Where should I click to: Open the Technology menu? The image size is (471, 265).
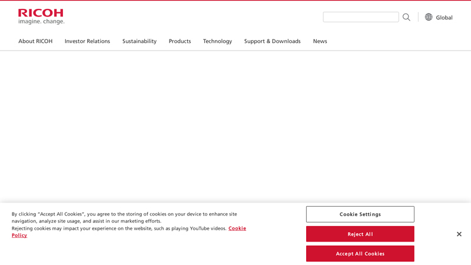tap(217, 41)
